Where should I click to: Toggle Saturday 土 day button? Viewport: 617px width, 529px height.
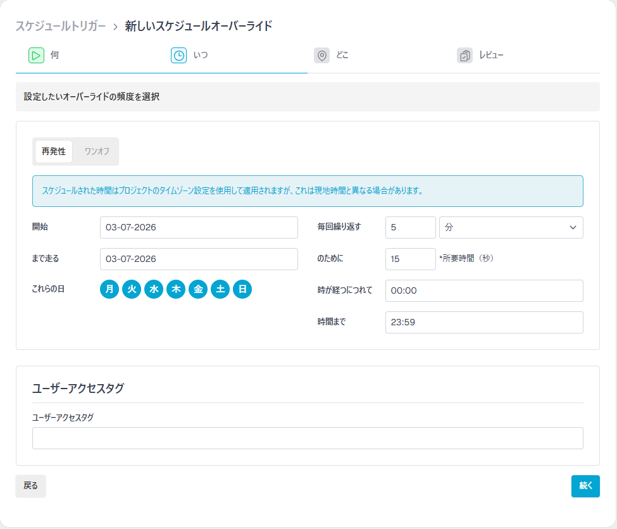220,289
